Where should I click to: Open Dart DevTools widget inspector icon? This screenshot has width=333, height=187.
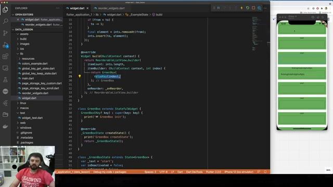[x=259, y=8]
